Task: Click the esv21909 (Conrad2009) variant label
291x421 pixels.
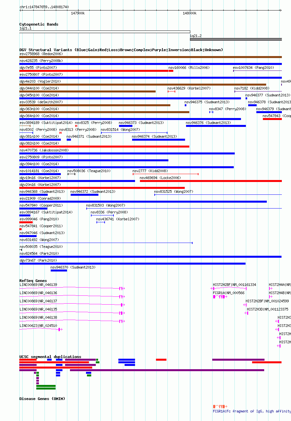Action: click(40, 198)
